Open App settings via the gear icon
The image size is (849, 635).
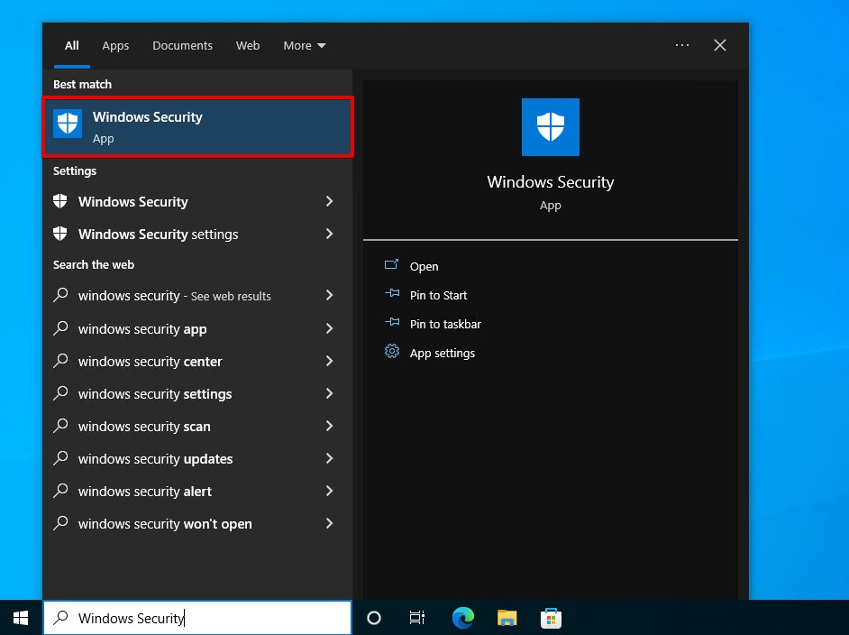391,352
